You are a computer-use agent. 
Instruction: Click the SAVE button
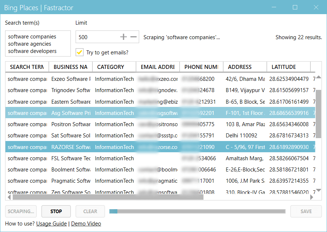click(306, 211)
